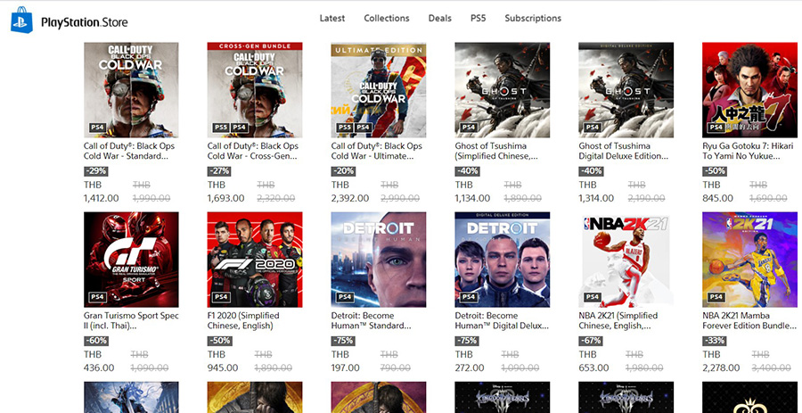This screenshot has width=802, height=413.
Task: Click PS4 badge on Gran Turismo Sport cover
Action: (97, 297)
